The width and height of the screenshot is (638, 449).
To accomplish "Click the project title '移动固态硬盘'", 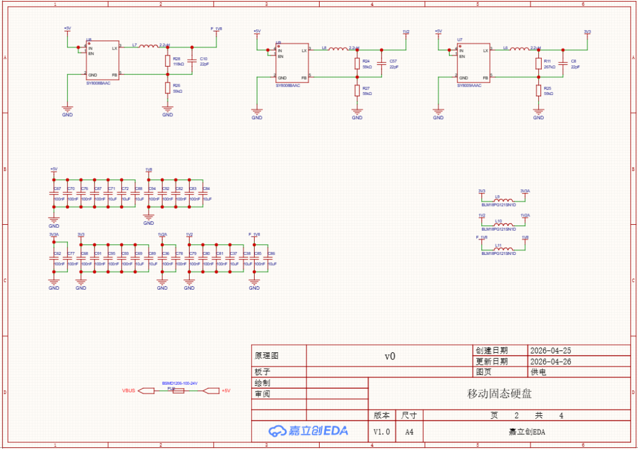I will click(499, 394).
